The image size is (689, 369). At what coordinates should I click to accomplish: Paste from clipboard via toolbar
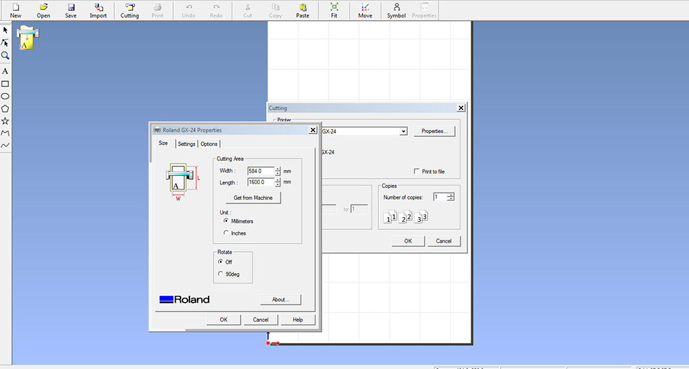302,10
